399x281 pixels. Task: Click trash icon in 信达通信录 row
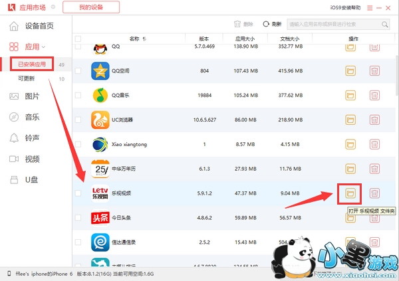coord(374,242)
